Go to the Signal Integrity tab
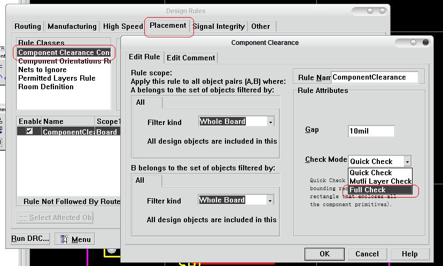Screen dimensions: 443x266 [219, 26]
